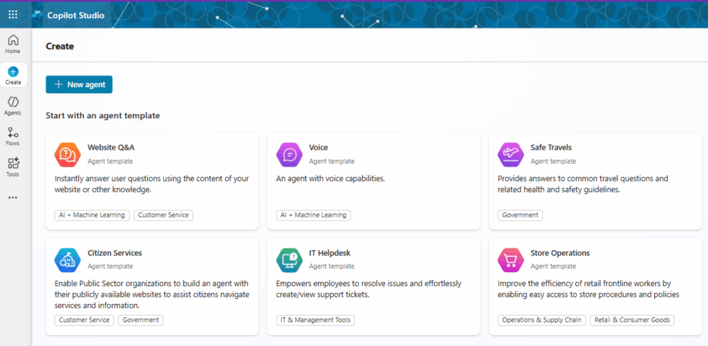Click AI + Machine Learning tag on Voice card
This screenshot has height=346, width=708.
tap(313, 215)
